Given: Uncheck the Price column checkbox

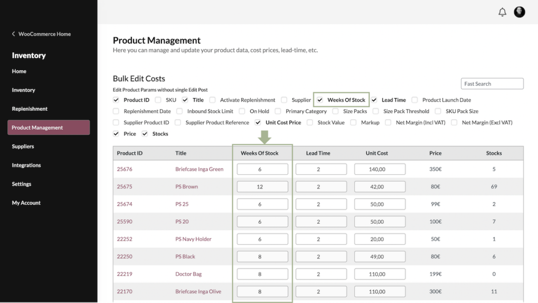Looking at the screenshot, I should pos(116,134).
